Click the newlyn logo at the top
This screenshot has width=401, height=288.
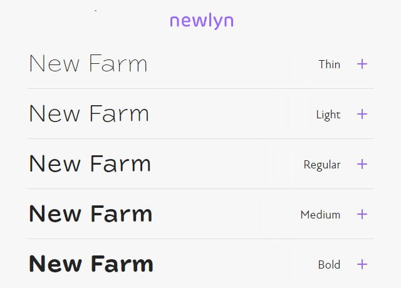(201, 21)
